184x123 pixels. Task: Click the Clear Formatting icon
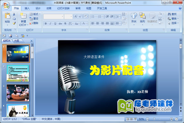pyautogui.click(x=86, y=16)
